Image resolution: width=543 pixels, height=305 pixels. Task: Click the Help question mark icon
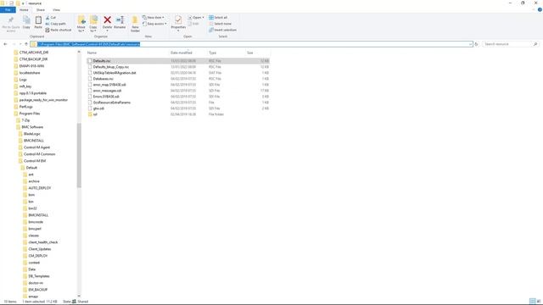pos(540,9)
